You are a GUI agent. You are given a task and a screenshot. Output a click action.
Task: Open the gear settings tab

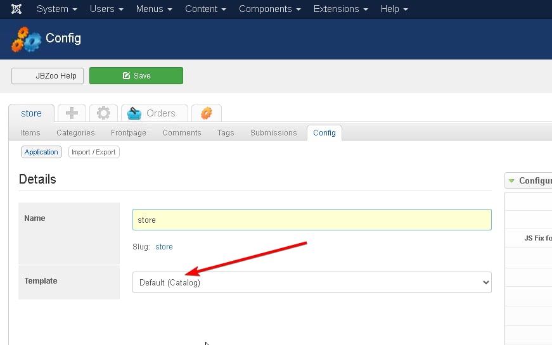click(103, 113)
